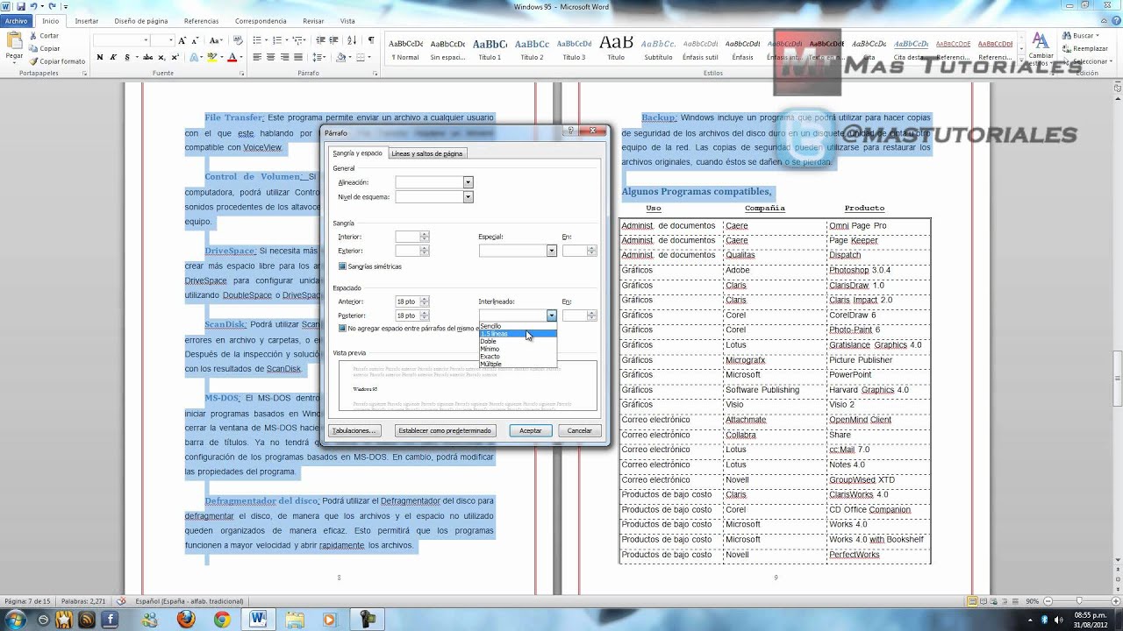The image size is (1123, 631).
Task: Click increase indent icon
Action: tap(335, 40)
